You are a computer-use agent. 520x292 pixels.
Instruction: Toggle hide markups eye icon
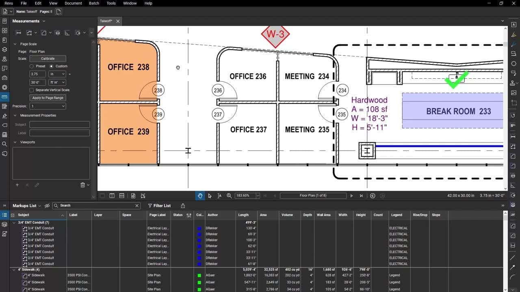[x=47, y=206]
